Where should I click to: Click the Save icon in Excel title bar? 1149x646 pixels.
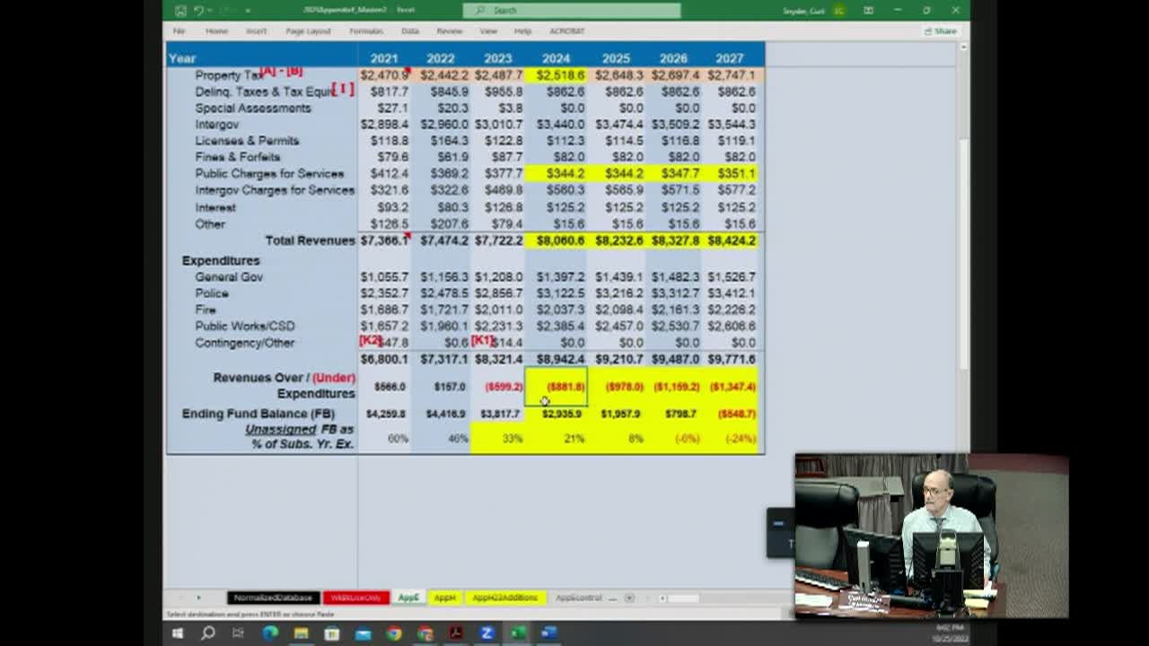coord(180,11)
